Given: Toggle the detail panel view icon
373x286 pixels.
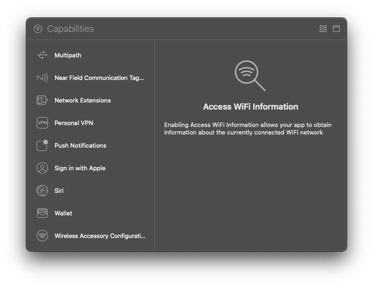Looking at the screenshot, I should pos(336,29).
